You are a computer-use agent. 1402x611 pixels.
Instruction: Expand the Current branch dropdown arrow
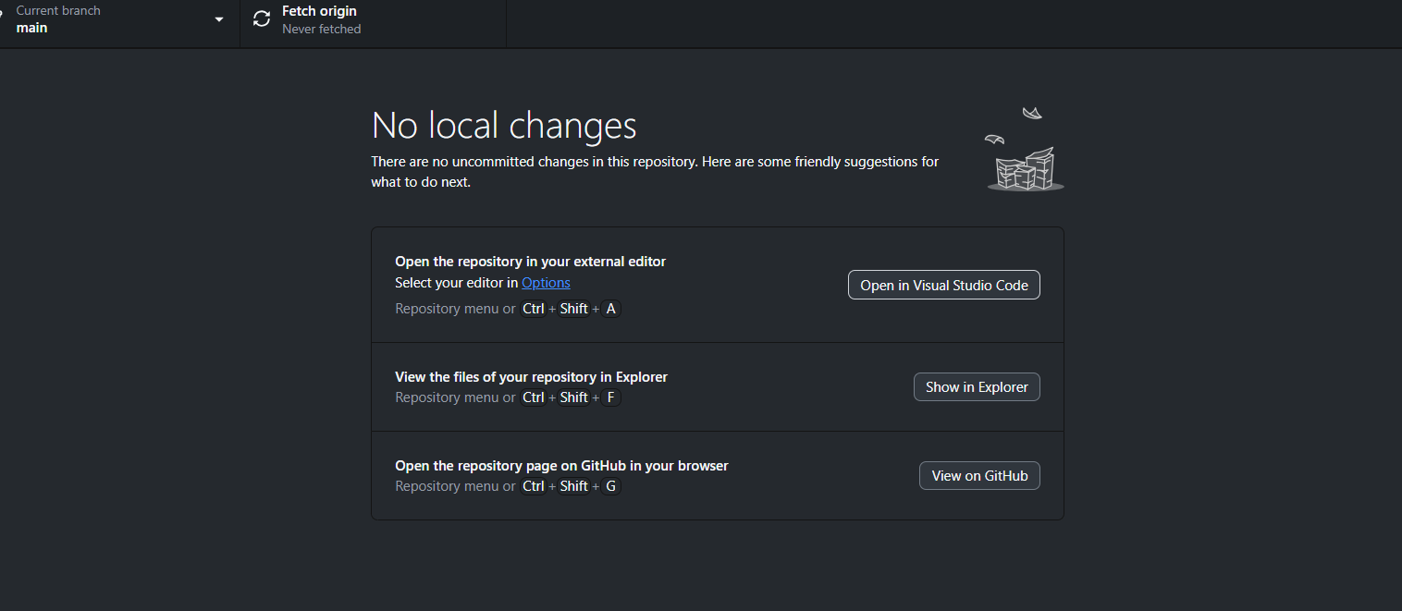tap(219, 19)
